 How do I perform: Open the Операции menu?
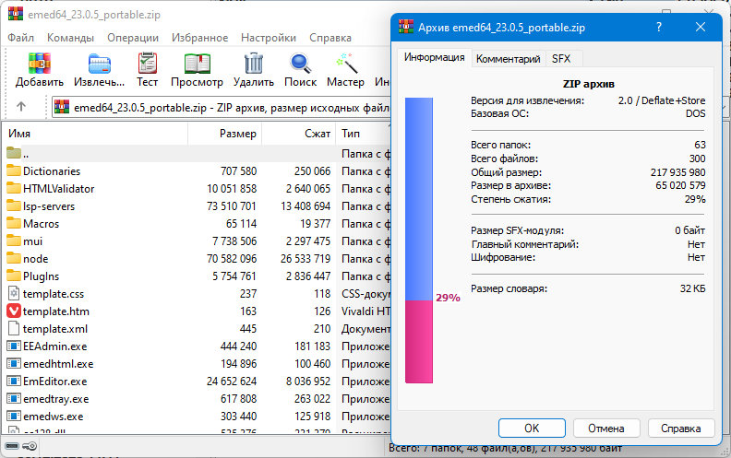(x=133, y=38)
